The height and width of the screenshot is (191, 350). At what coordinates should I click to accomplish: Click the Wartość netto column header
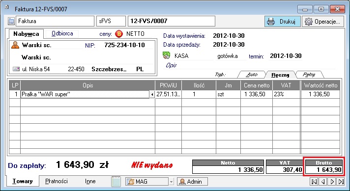pos(321,85)
